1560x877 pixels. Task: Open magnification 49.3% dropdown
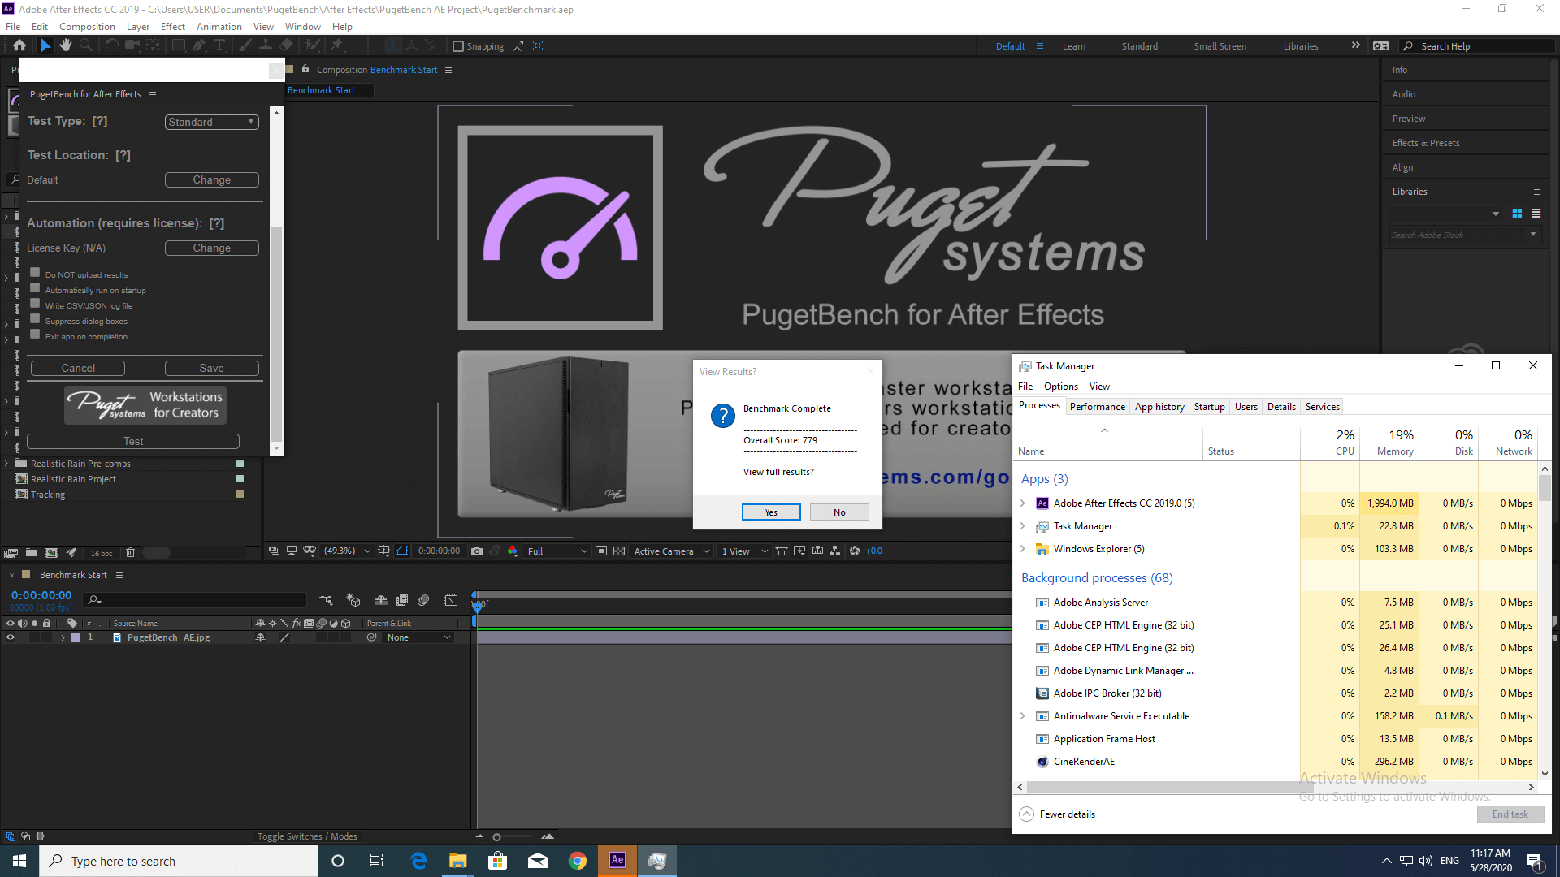pos(347,551)
